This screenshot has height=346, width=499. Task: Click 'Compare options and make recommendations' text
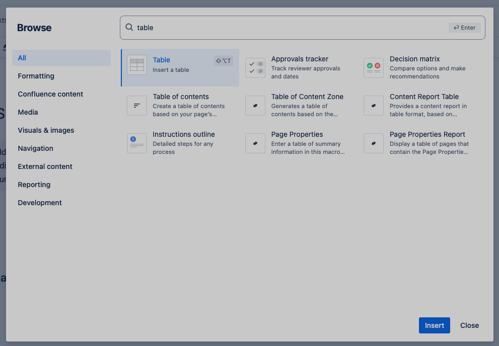tap(427, 72)
